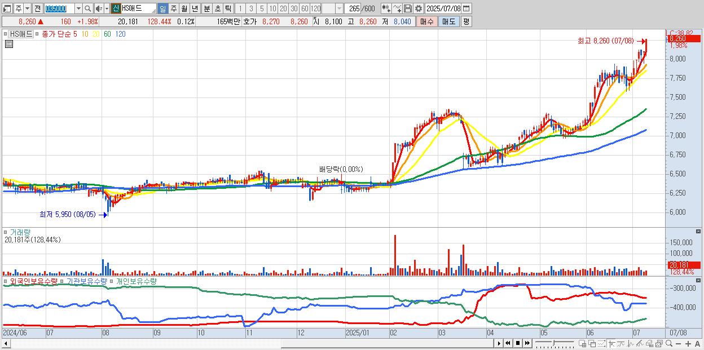This screenshot has height=350, width=704.
Task: Open the 주 market type dropdown arrow
Action: pos(27,8)
